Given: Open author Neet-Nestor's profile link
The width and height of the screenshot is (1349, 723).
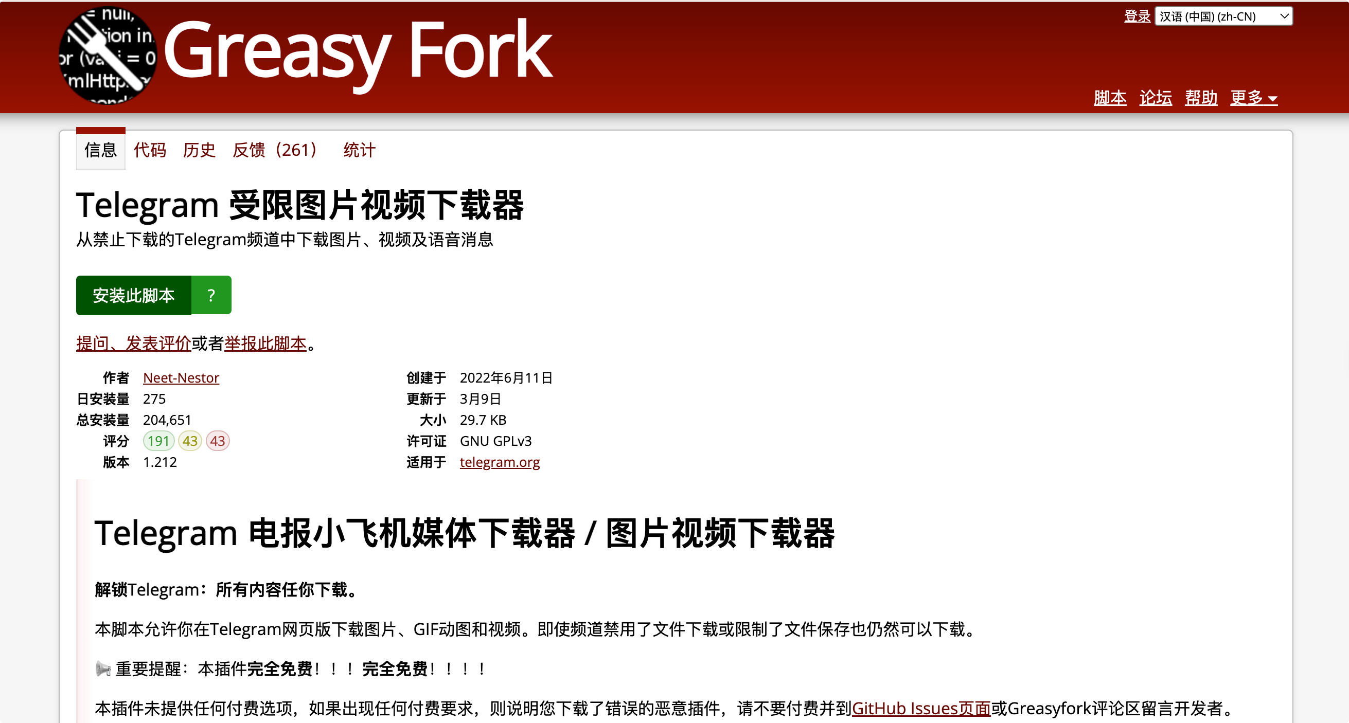Looking at the screenshot, I should click(x=181, y=377).
